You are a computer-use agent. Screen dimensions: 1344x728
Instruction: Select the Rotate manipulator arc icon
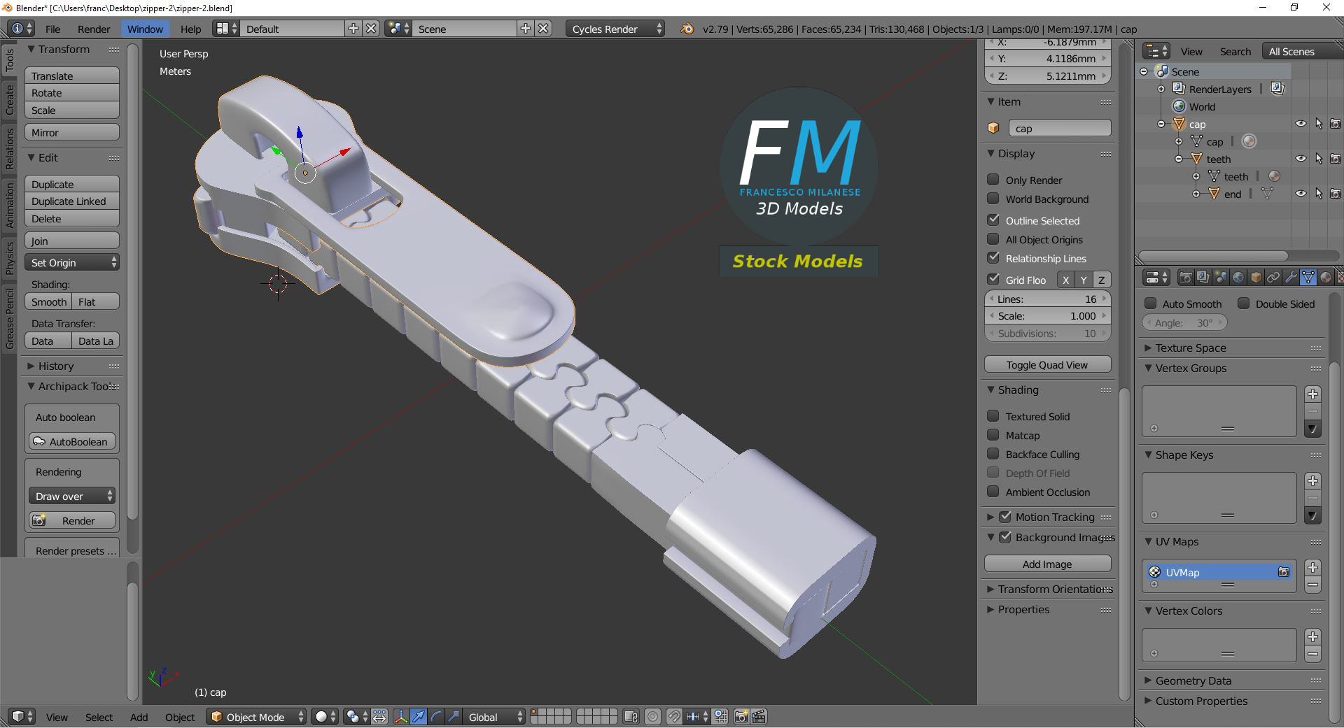pos(436,717)
